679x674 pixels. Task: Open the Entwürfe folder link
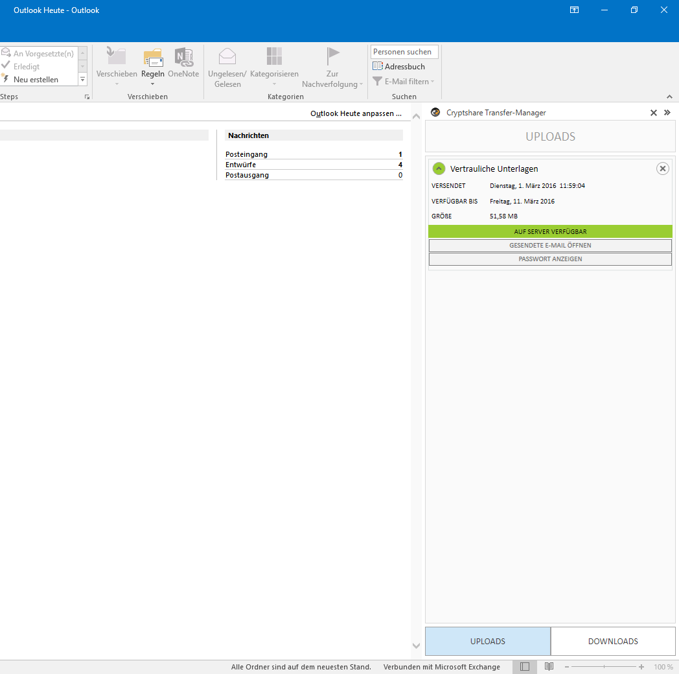241,165
